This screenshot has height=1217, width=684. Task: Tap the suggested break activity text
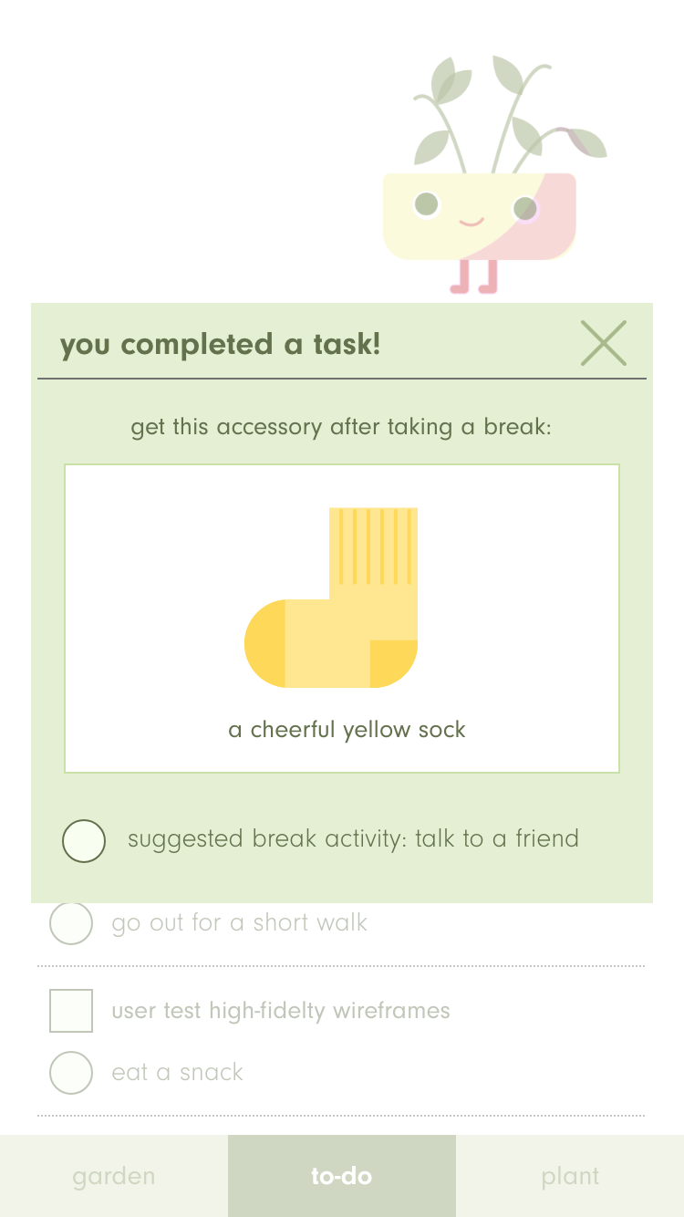tap(353, 839)
